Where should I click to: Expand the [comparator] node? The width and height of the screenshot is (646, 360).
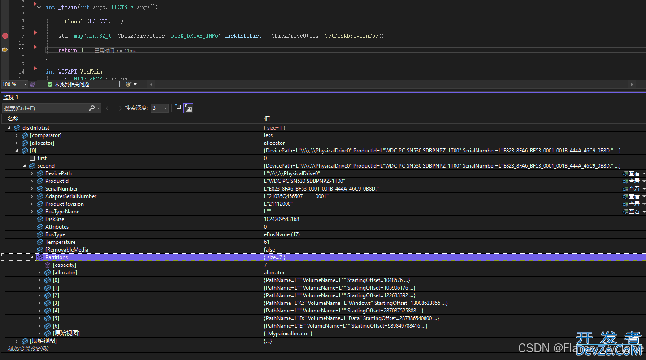[x=17, y=135]
